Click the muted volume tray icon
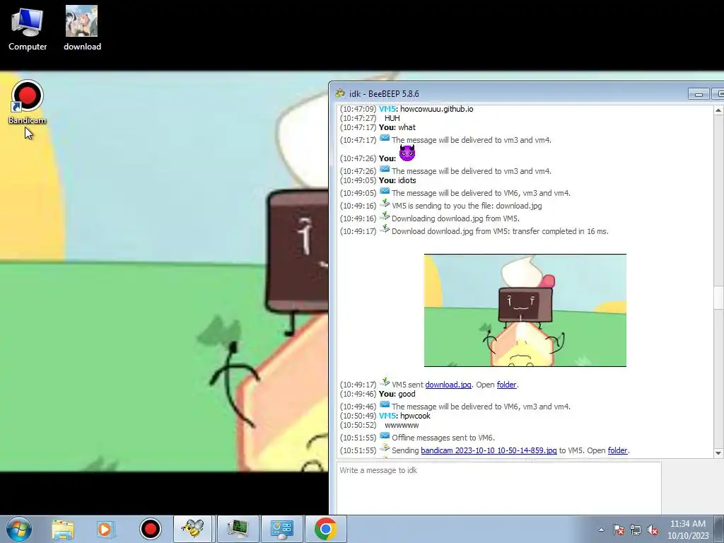 [x=653, y=530]
